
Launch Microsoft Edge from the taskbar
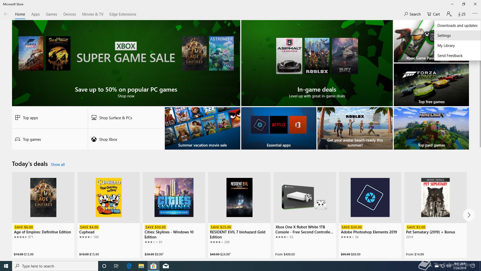click(x=129, y=266)
